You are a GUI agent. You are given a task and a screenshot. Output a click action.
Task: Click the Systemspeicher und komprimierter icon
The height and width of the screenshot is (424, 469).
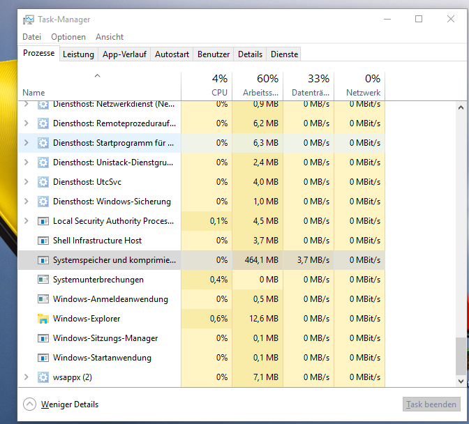pyautogui.click(x=43, y=260)
